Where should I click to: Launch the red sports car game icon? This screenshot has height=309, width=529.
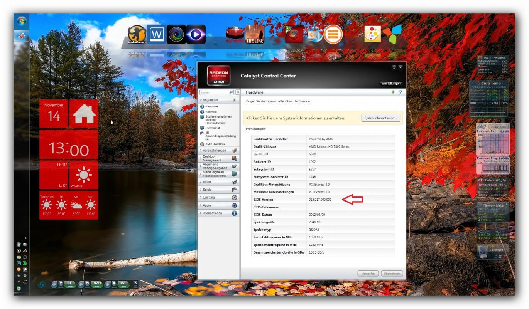(236, 34)
